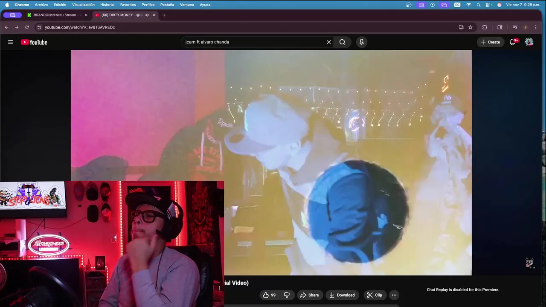The image size is (546, 307).
Task: Dislike the video with thumbs down
Action: coord(287,295)
